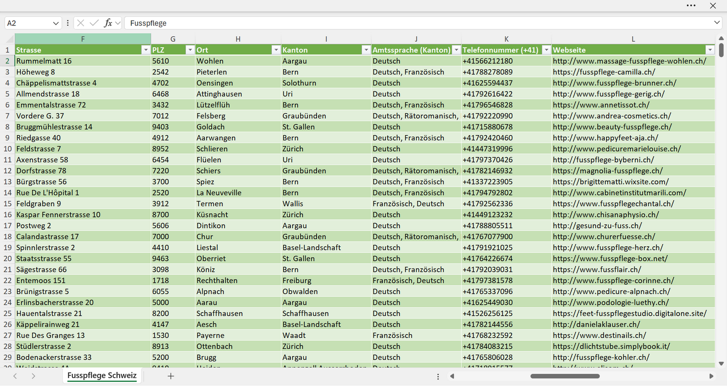
Task: Go to next sheet arrow
Action: (x=33, y=376)
